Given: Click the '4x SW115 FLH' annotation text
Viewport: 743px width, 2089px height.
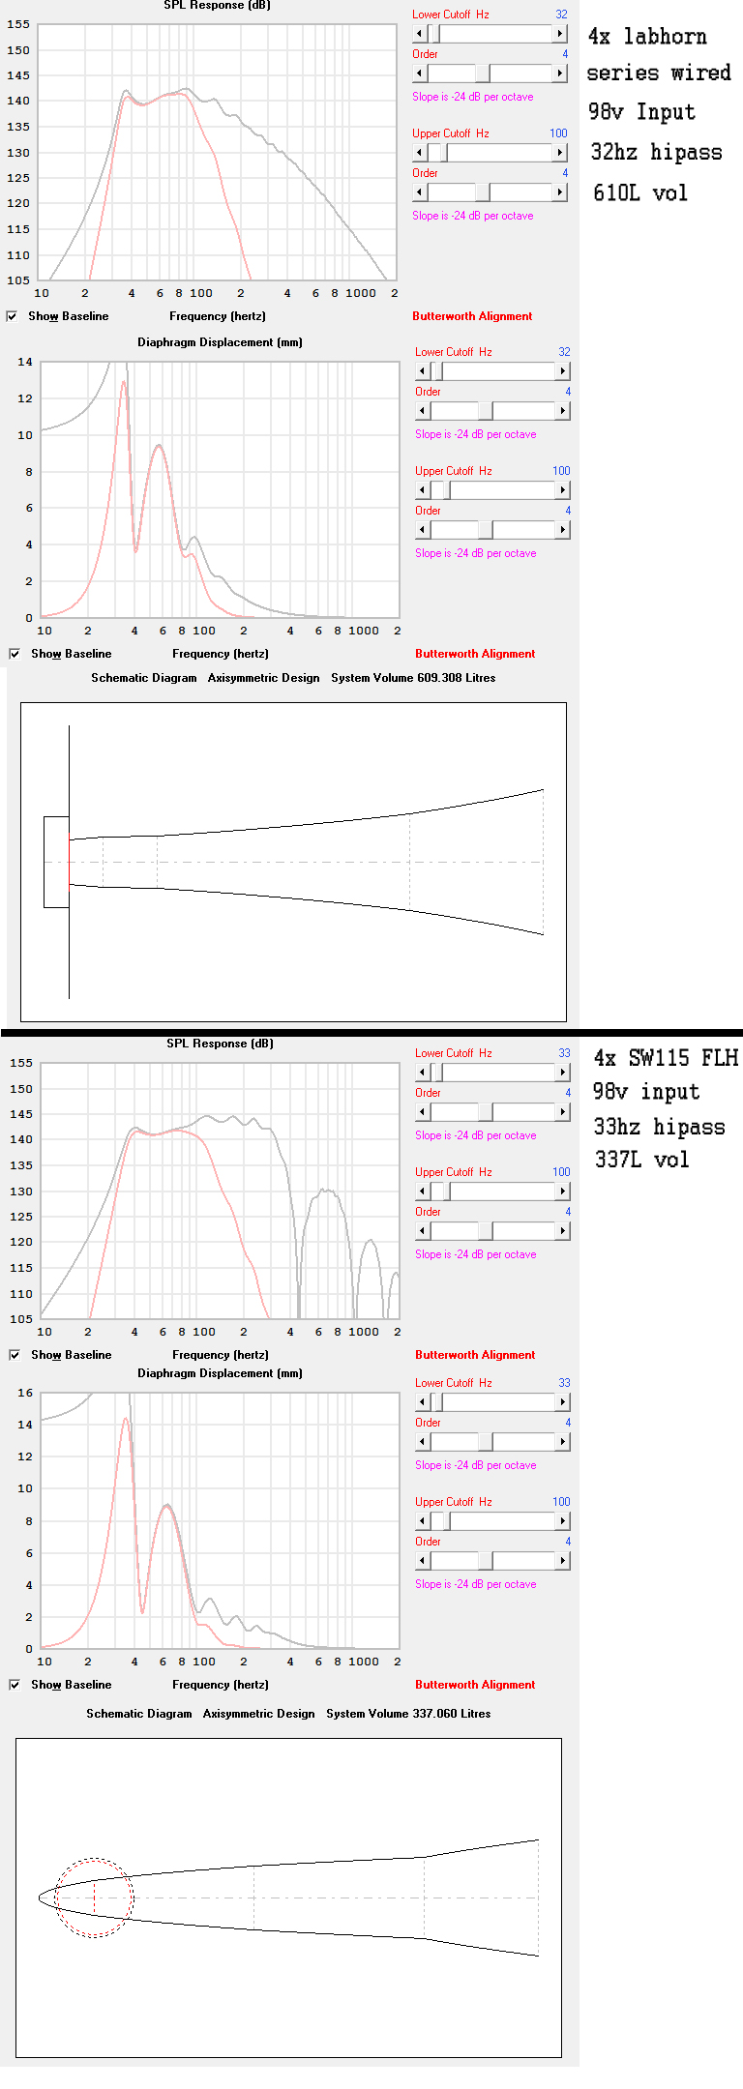Looking at the screenshot, I should (667, 1058).
